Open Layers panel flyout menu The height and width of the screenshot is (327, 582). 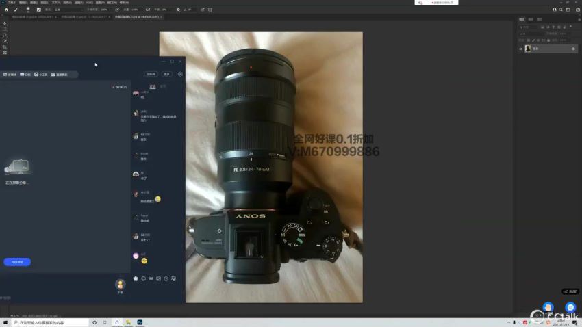(x=579, y=19)
